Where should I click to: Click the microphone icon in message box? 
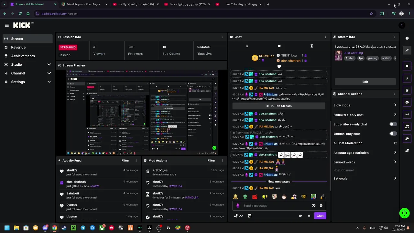pos(238,205)
